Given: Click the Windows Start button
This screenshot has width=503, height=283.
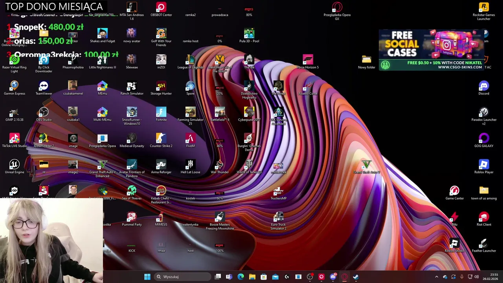Looking at the screenshot, I should (147, 277).
